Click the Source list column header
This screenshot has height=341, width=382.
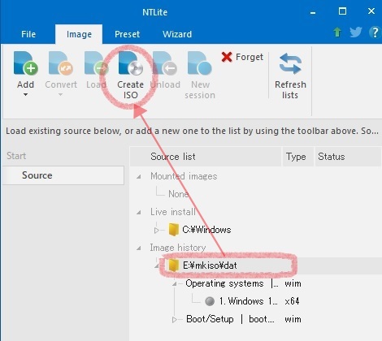tap(206, 157)
